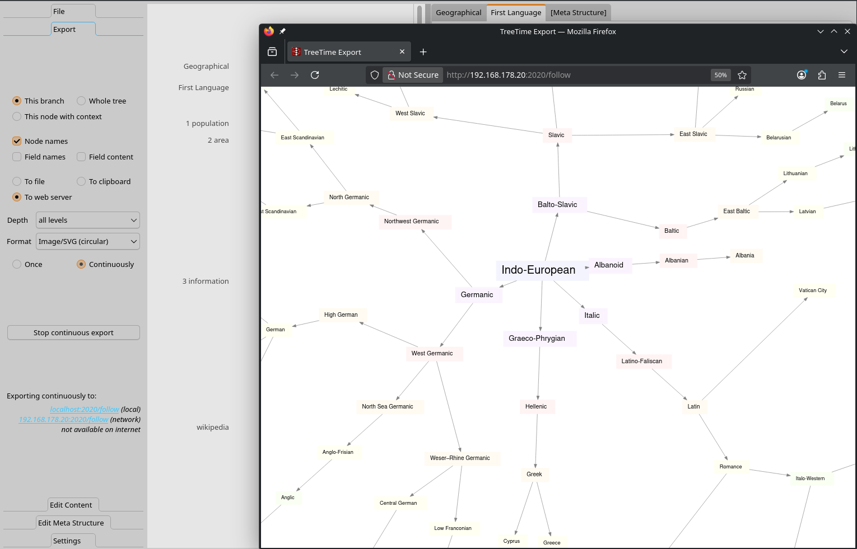The height and width of the screenshot is (549, 857).
Task: Select the To clipboard radio option
Action: 81,182
